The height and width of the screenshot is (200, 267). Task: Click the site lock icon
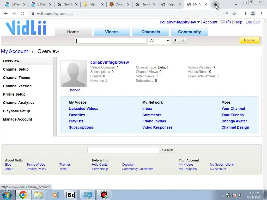(x=33, y=14)
